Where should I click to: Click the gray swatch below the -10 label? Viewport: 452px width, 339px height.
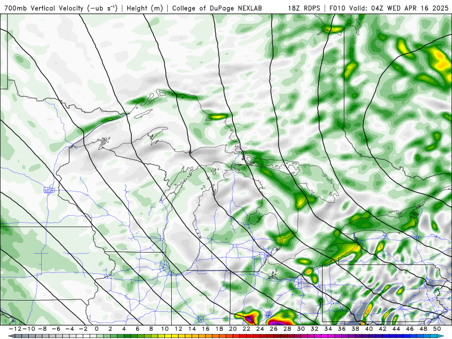[32, 336]
